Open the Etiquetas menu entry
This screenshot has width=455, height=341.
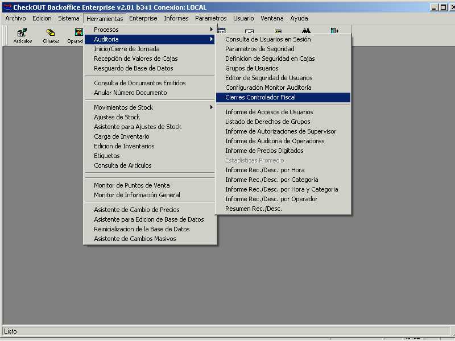pyautogui.click(x=150, y=156)
